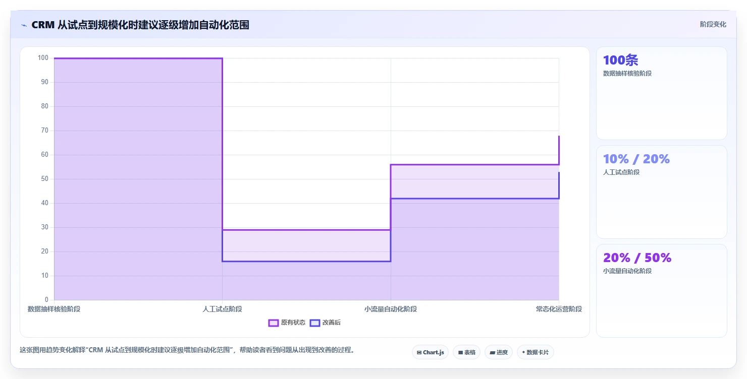Click the 100 y-axis tick label

[43, 58]
